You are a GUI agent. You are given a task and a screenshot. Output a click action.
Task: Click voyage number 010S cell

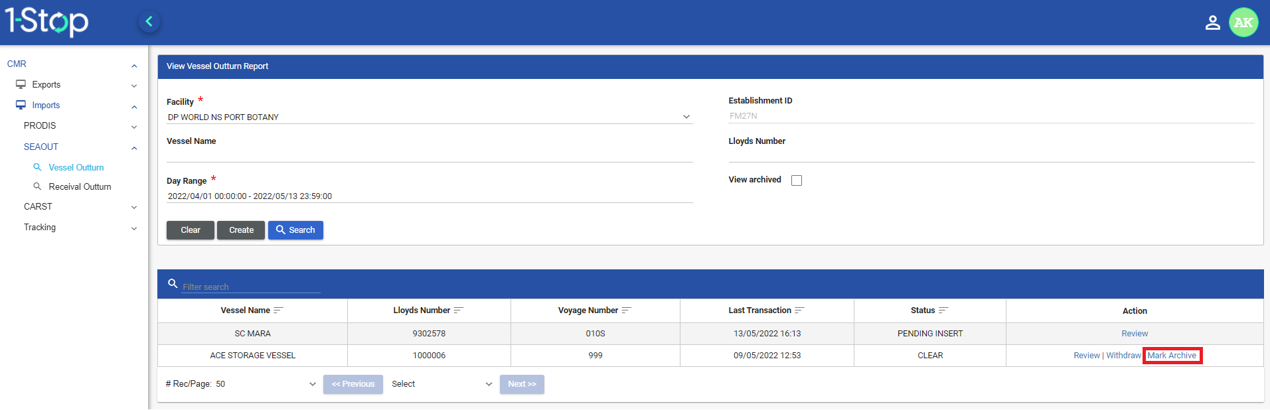pyautogui.click(x=595, y=334)
